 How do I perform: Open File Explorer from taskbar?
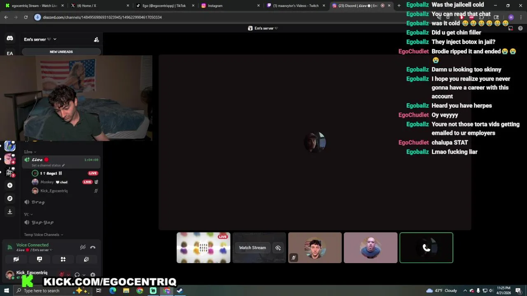coord(126,291)
